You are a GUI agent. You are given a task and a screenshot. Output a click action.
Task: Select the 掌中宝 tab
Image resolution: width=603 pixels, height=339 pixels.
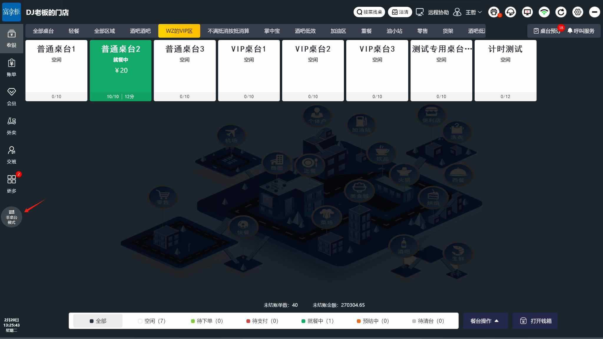click(x=272, y=31)
